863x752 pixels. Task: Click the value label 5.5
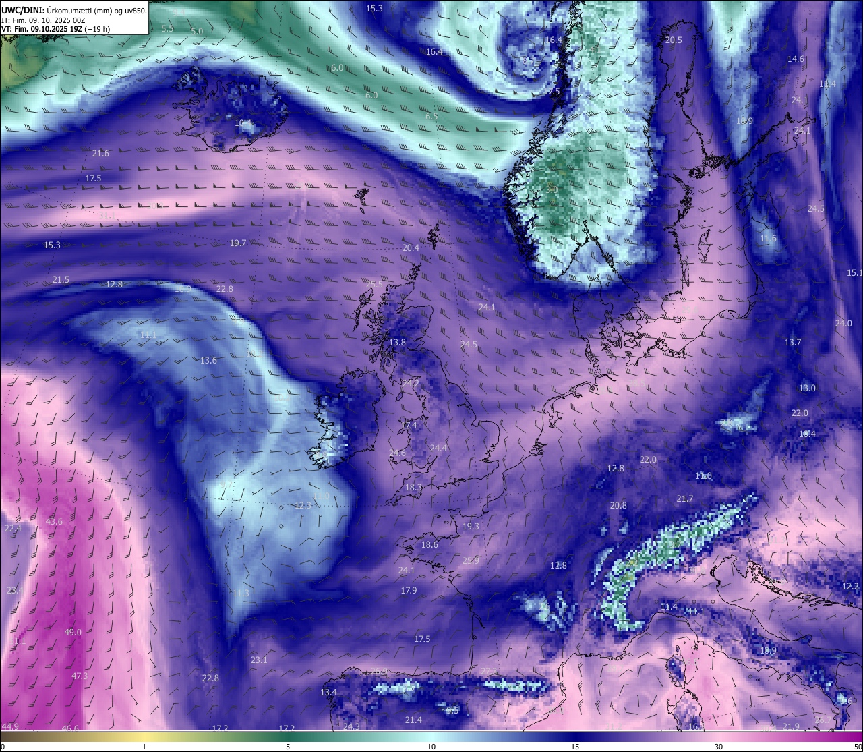click(x=168, y=28)
